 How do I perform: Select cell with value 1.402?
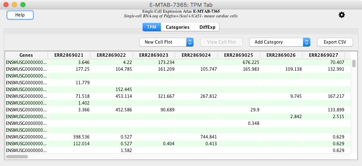pos(69,103)
